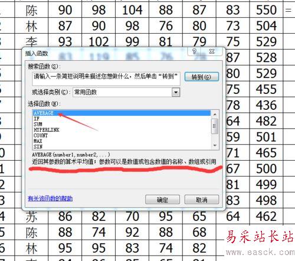
Task: Click the cell containing 92 in bottom 陈 row
Action: [132, 232]
